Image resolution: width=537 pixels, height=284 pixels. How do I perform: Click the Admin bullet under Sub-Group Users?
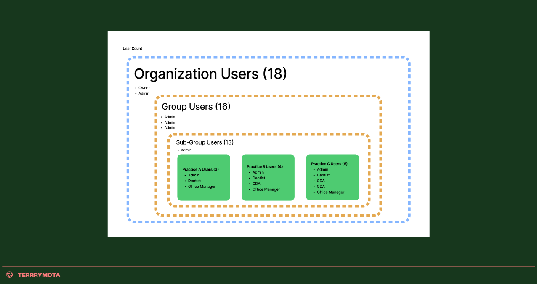(186, 150)
